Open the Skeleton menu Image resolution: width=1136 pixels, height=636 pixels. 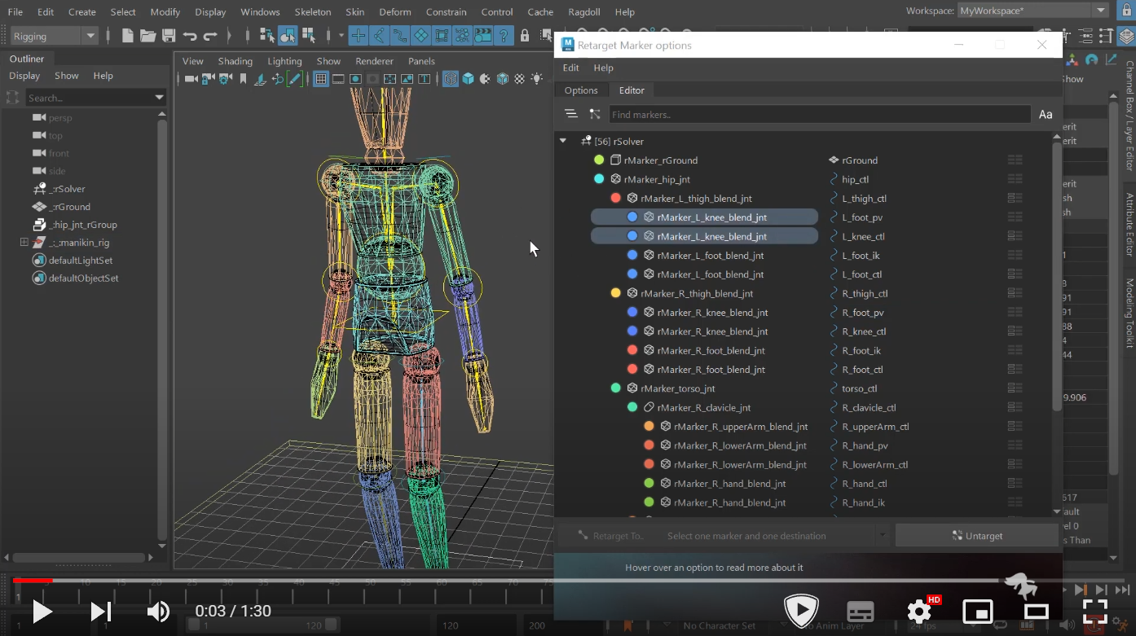(x=312, y=12)
